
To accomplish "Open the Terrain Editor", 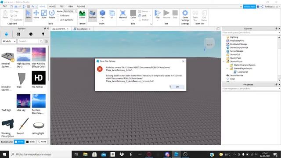I will (x=82, y=14).
